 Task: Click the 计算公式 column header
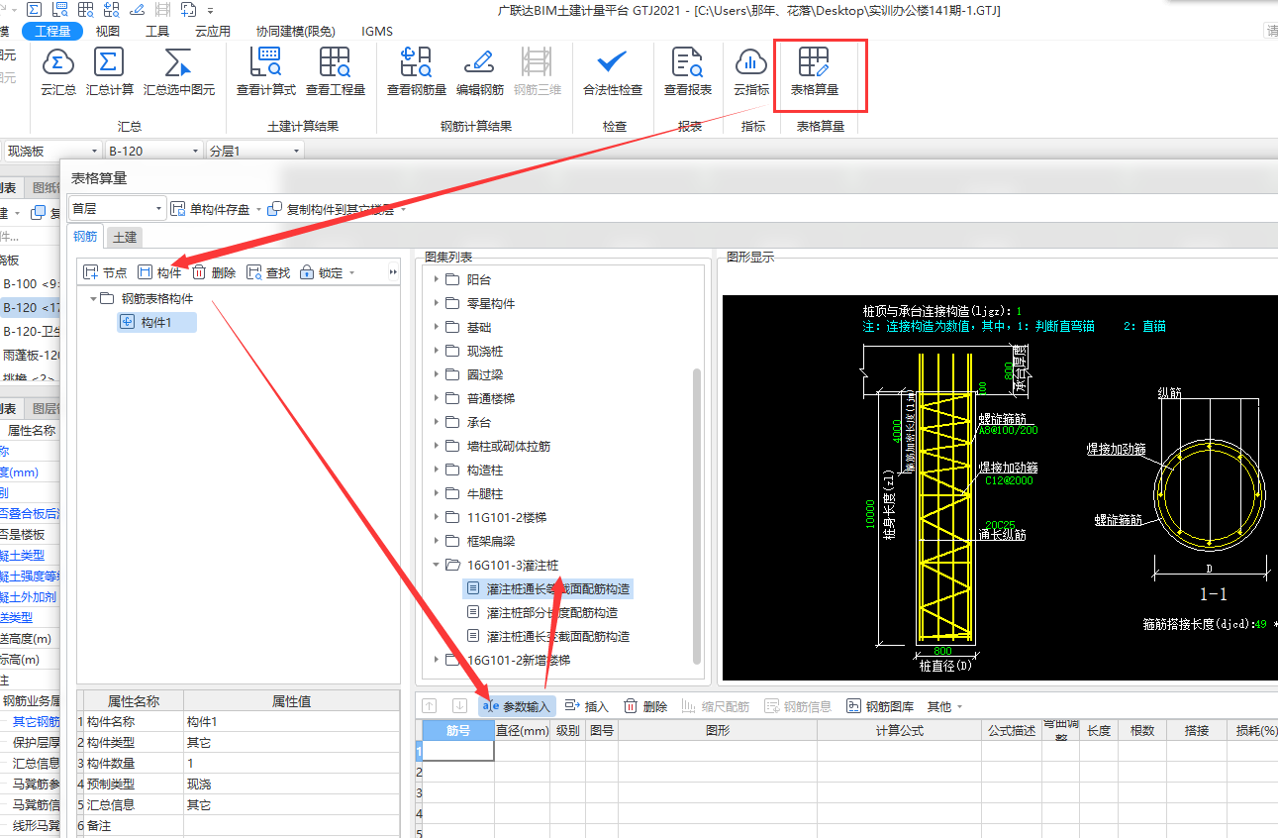(x=899, y=730)
